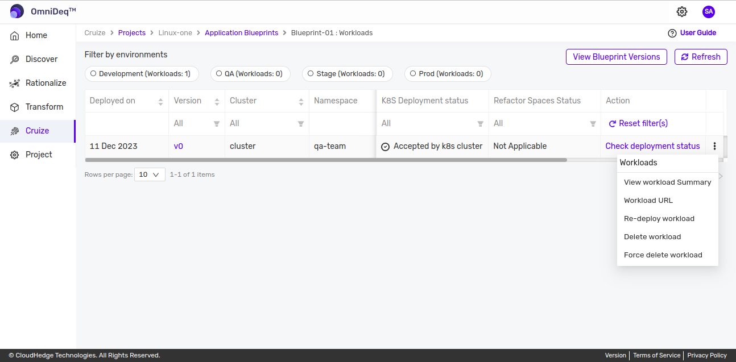
Task: Open the Privacy Policy footer link
Action: click(x=707, y=355)
